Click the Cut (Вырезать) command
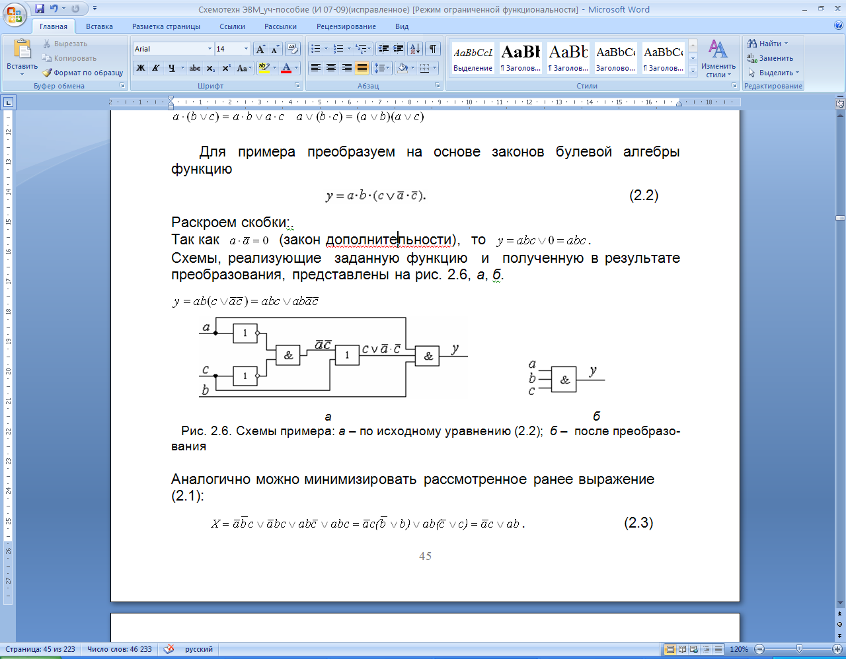This screenshot has height=659, width=846. point(65,44)
